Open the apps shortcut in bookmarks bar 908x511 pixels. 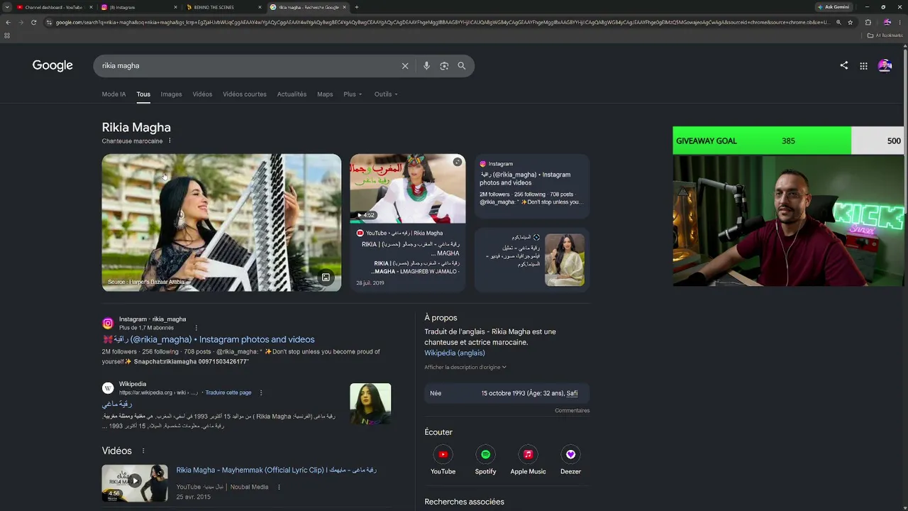coord(7,35)
